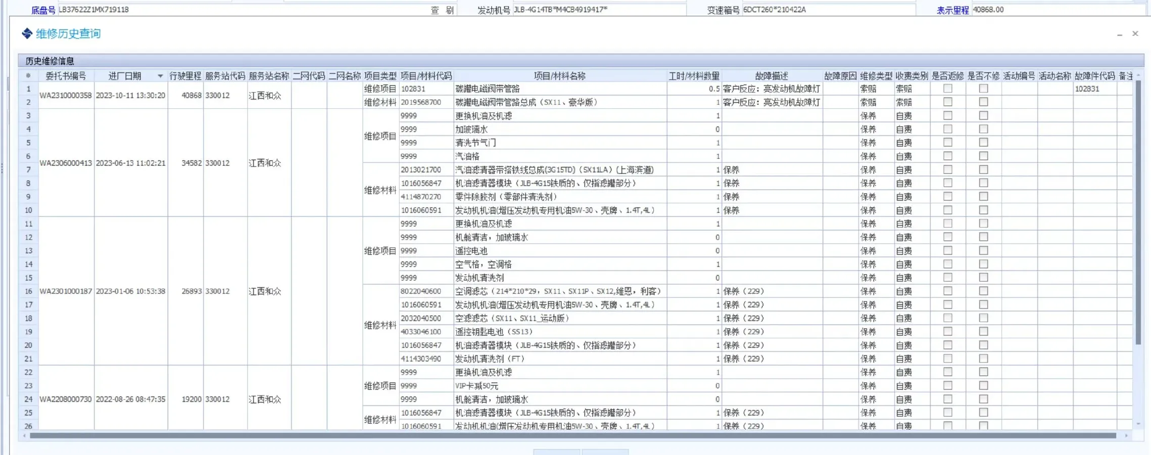The image size is (1151, 455).
Task: Click the 刷 refresh button
Action: tap(450, 10)
